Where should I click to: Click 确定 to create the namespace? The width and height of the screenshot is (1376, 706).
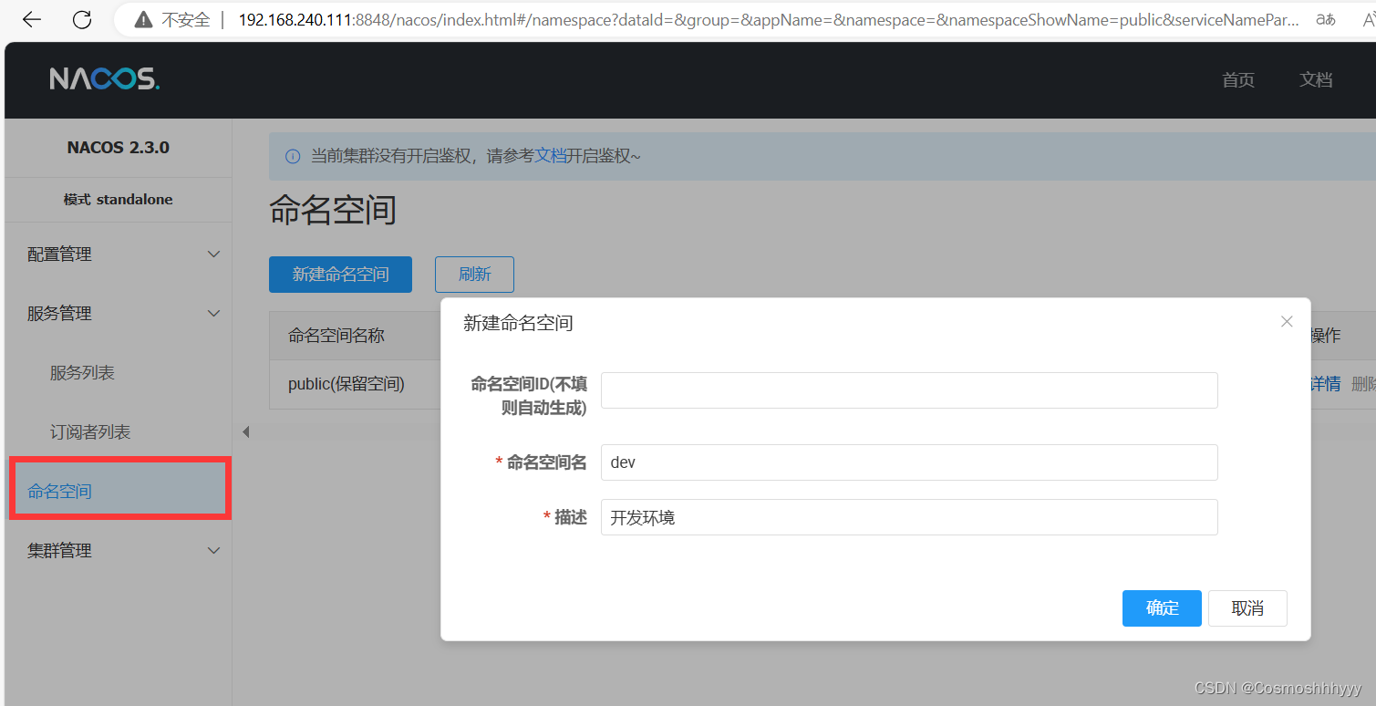[1162, 608]
